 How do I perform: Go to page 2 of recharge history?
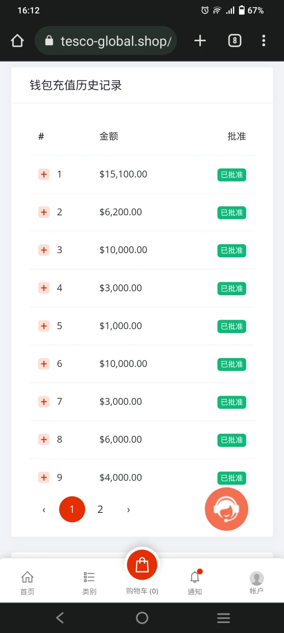coord(100,510)
